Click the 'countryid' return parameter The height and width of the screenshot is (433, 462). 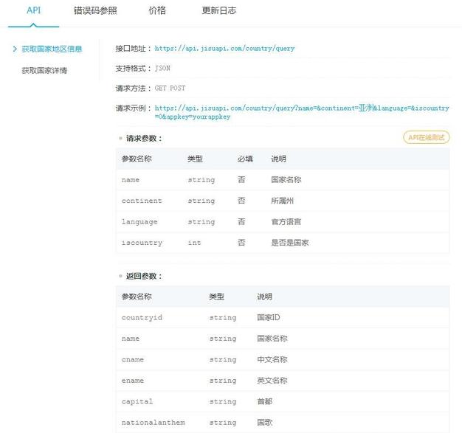142,317
